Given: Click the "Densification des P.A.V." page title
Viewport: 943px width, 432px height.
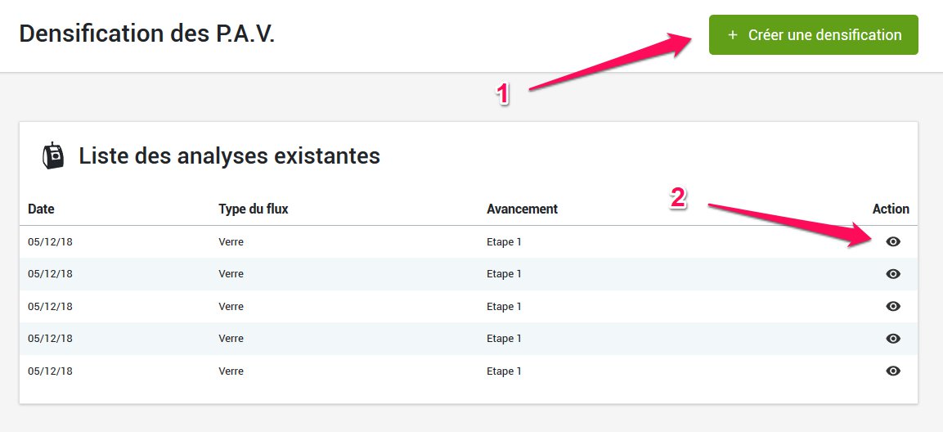Looking at the screenshot, I should [x=146, y=34].
